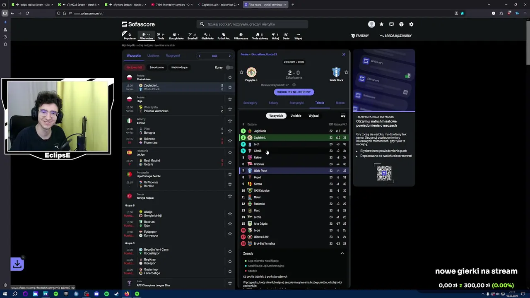Star the Polska I liga league
The height and width of the screenshot is (298, 530).
tap(230, 99)
